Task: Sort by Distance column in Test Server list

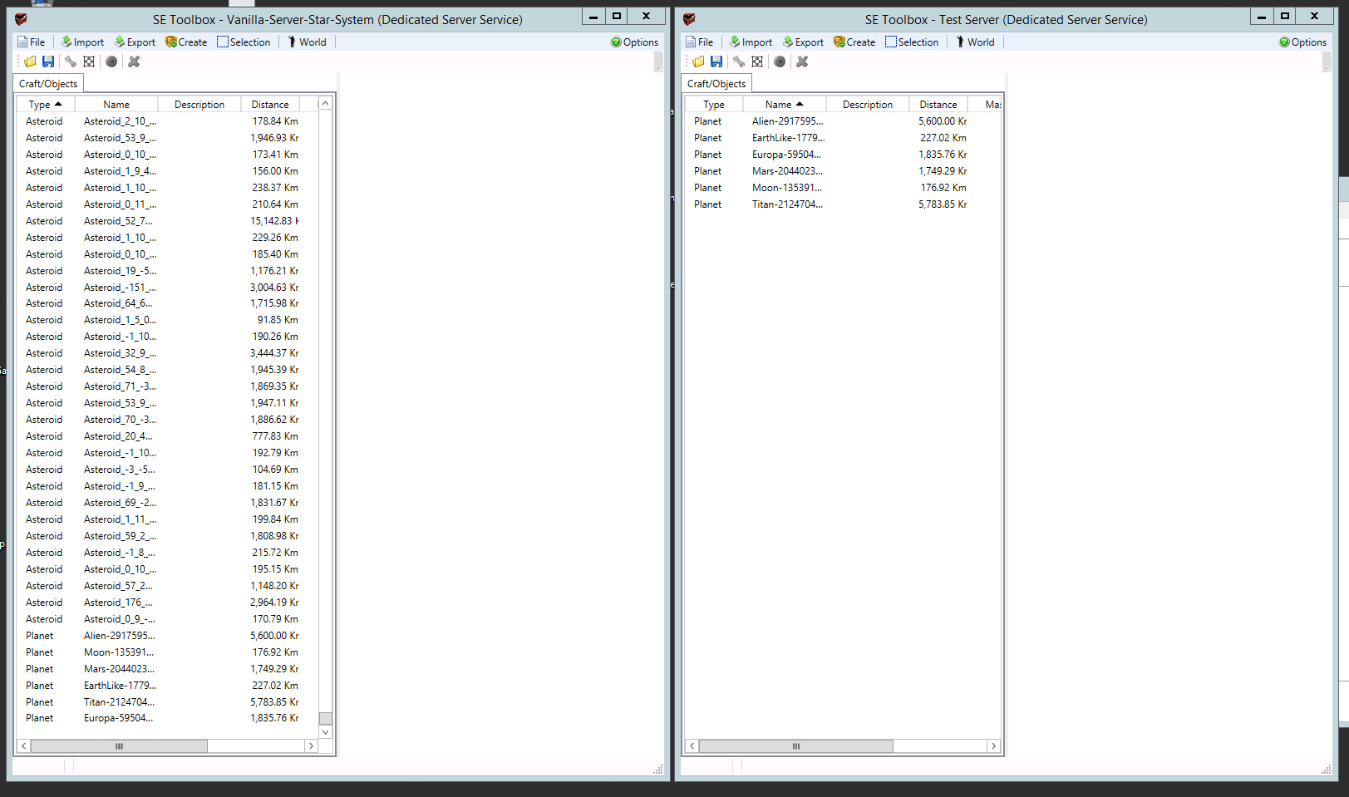Action: coord(938,105)
